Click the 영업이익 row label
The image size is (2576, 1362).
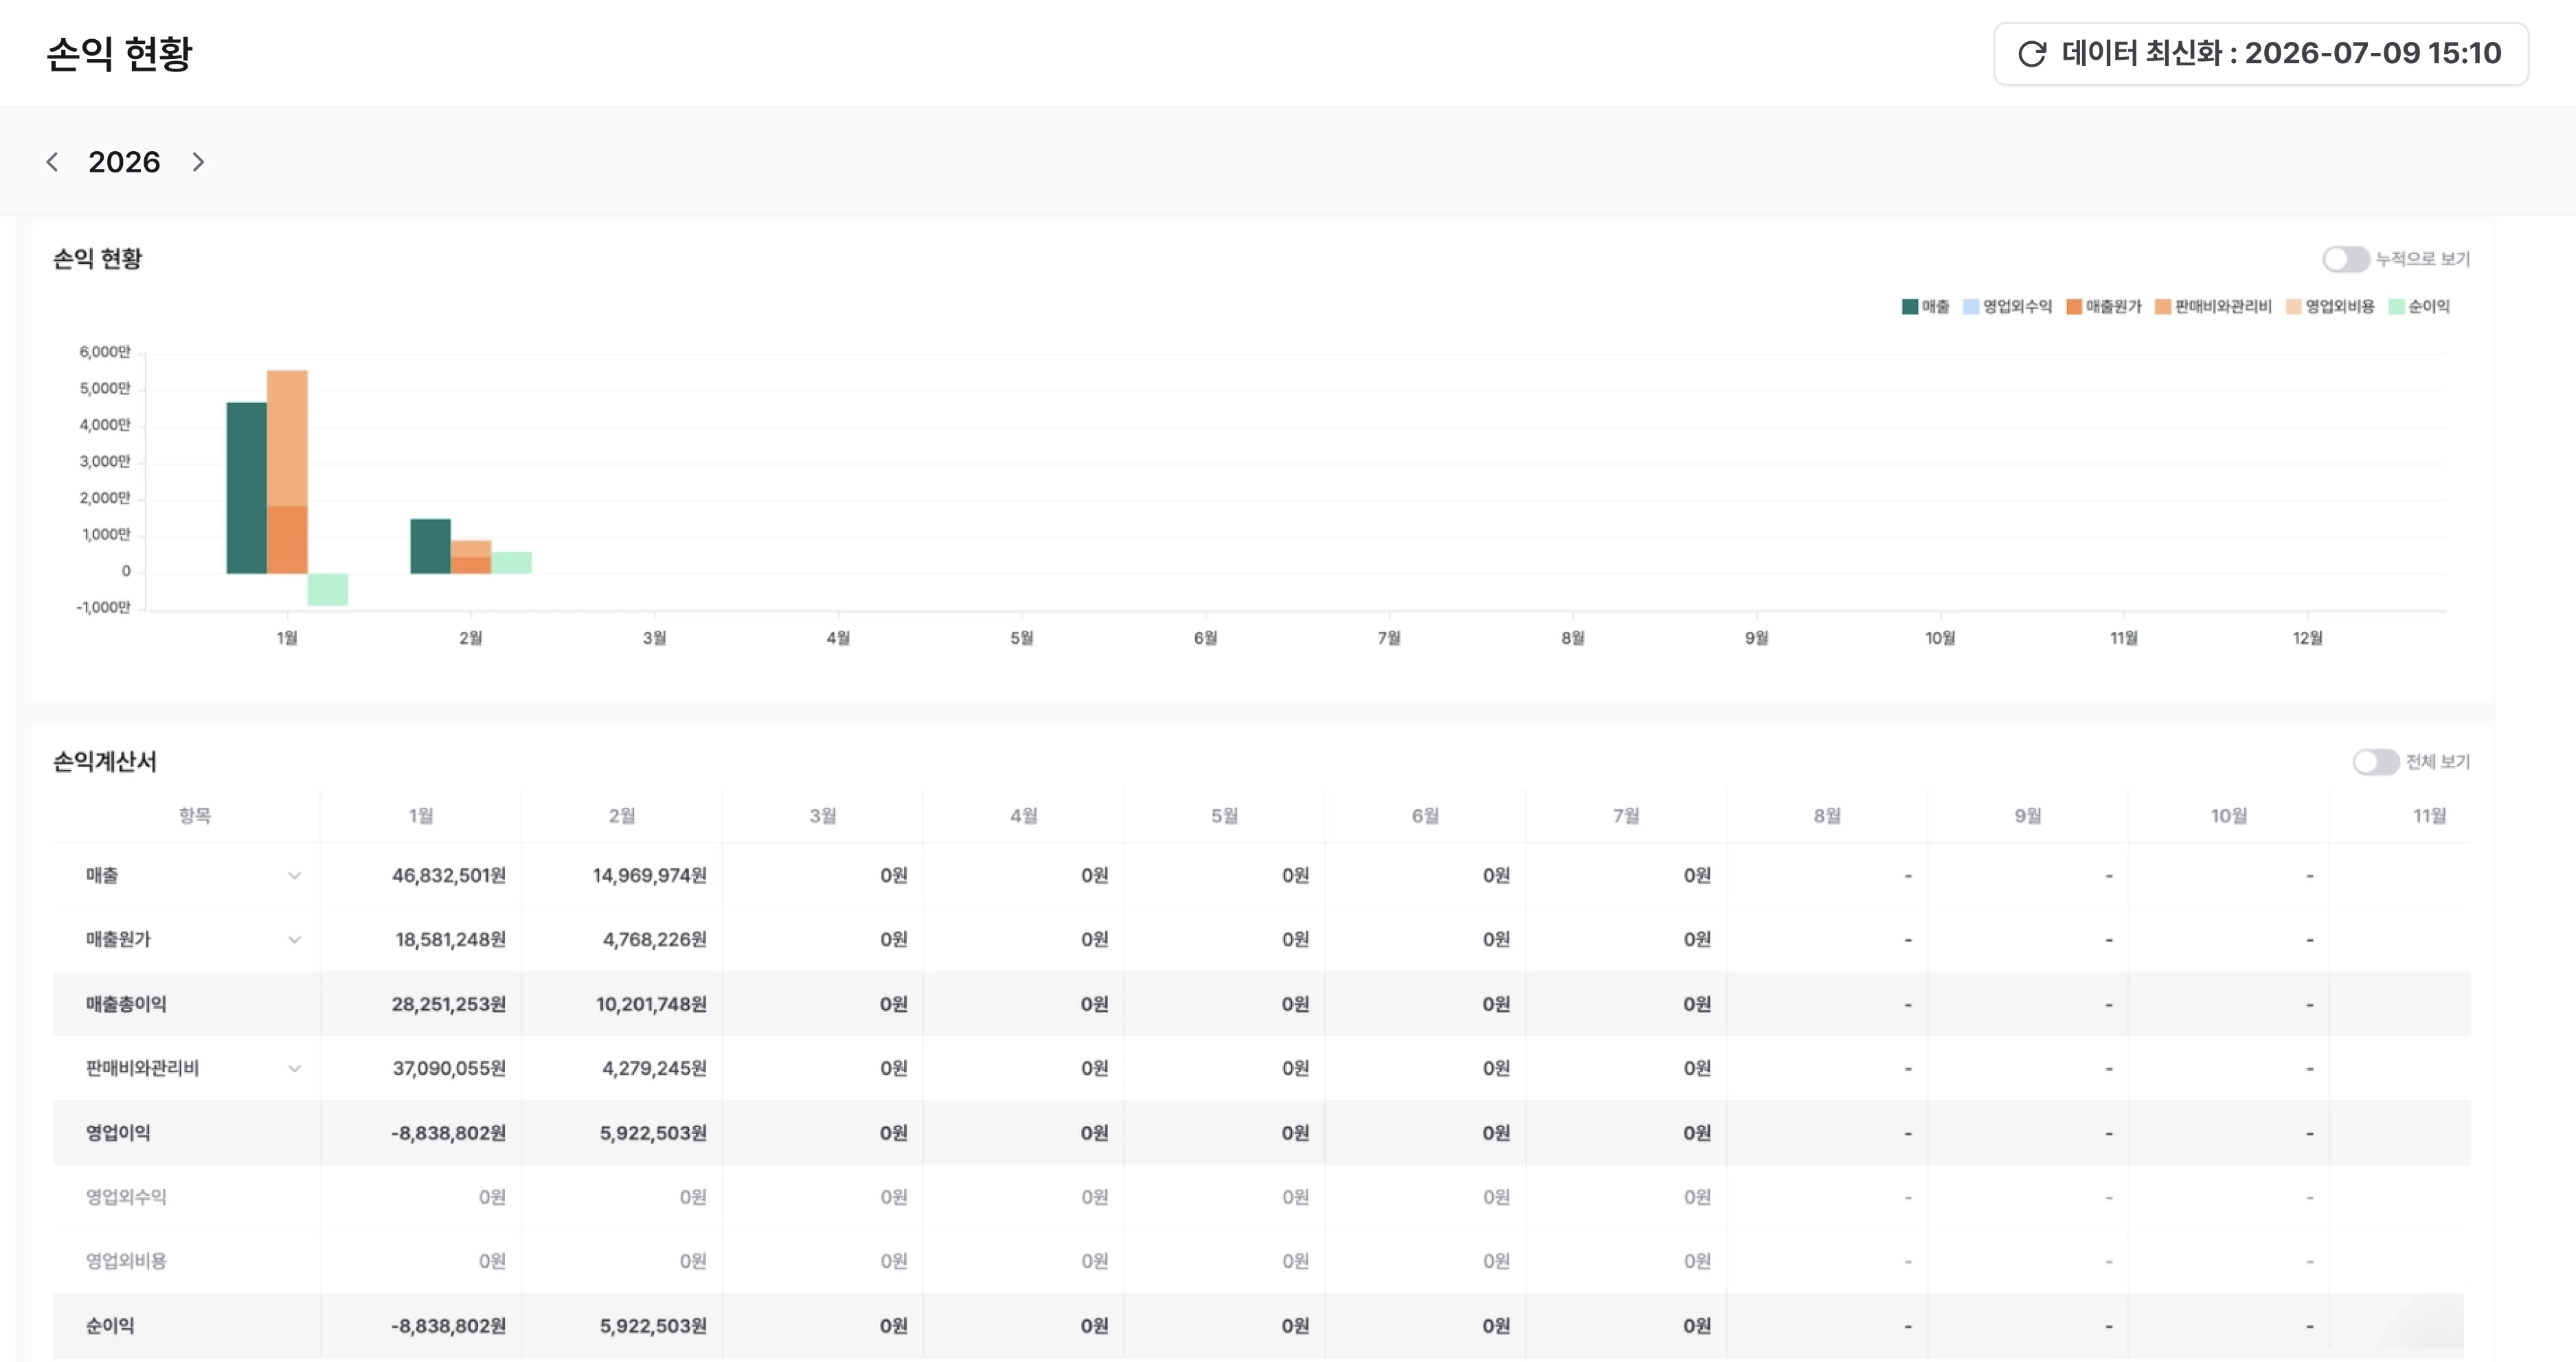(118, 1133)
